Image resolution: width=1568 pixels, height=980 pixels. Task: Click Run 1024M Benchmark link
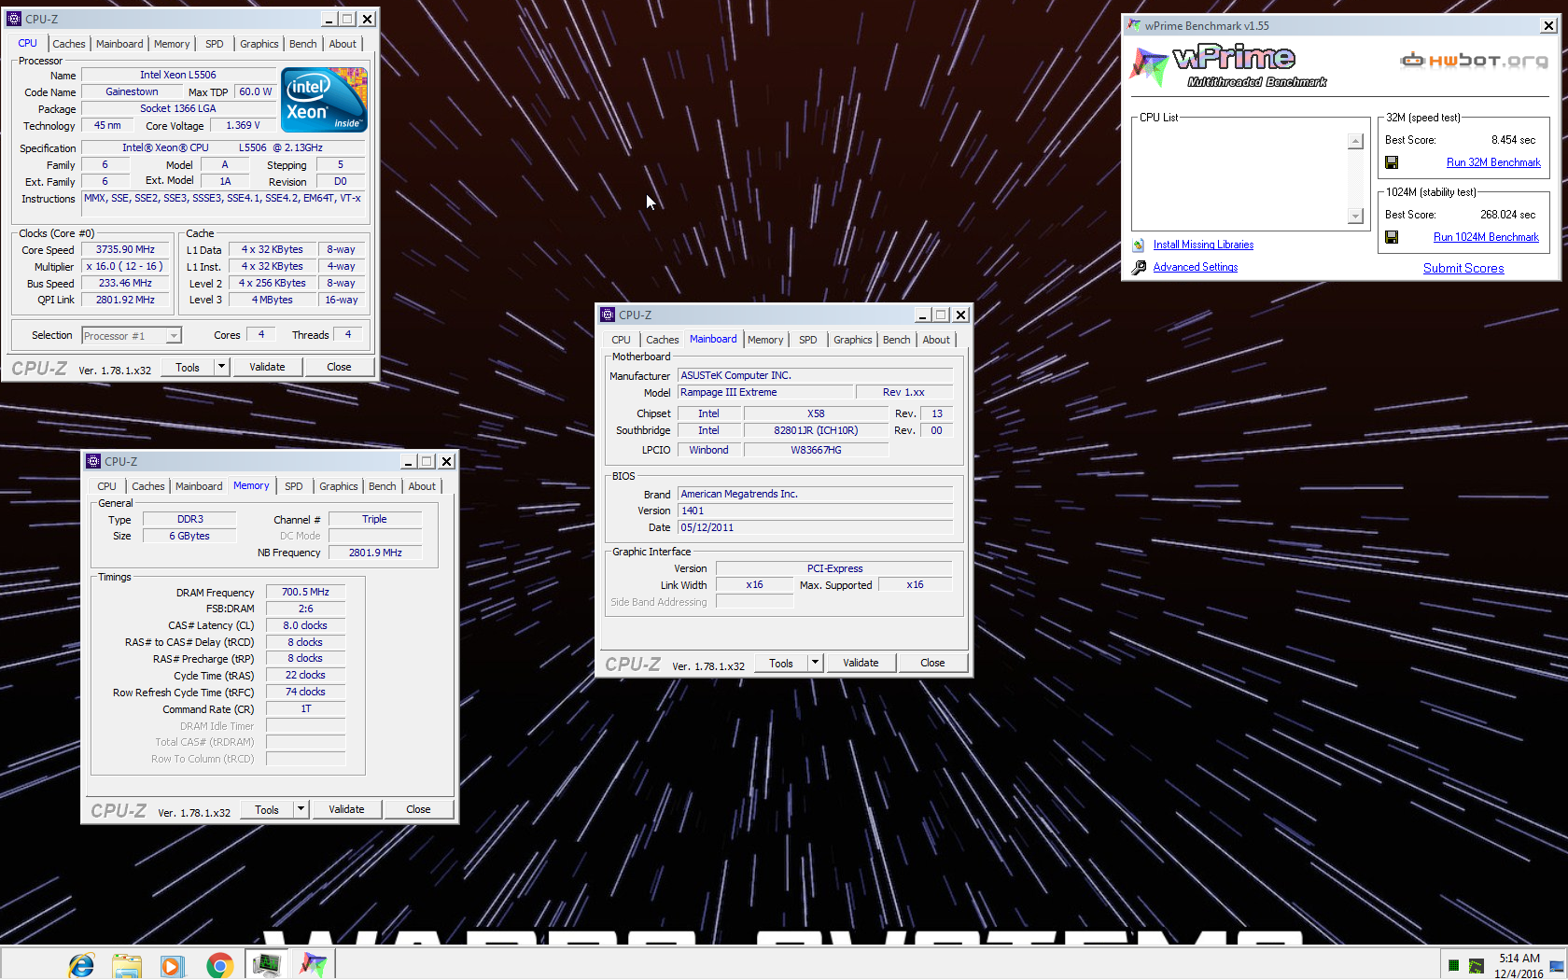[x=1486, y=237]
